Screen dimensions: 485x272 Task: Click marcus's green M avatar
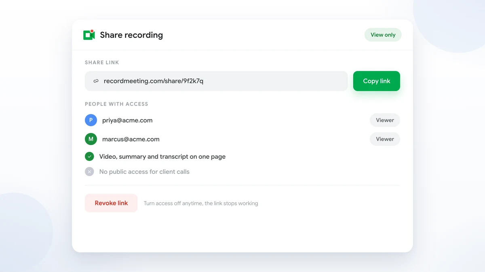tap(91, 139)
